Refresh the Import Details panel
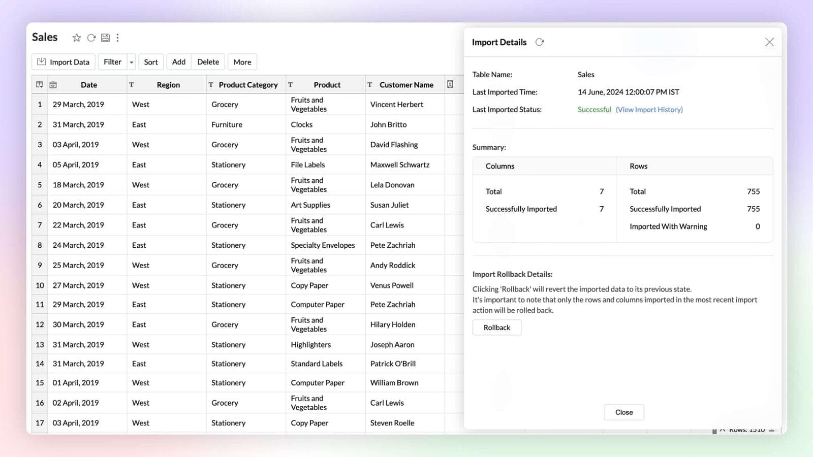The image size is (813, 457). (x=540, y=42)
